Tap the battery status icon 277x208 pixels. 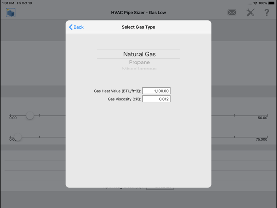[x=271, y=3]
